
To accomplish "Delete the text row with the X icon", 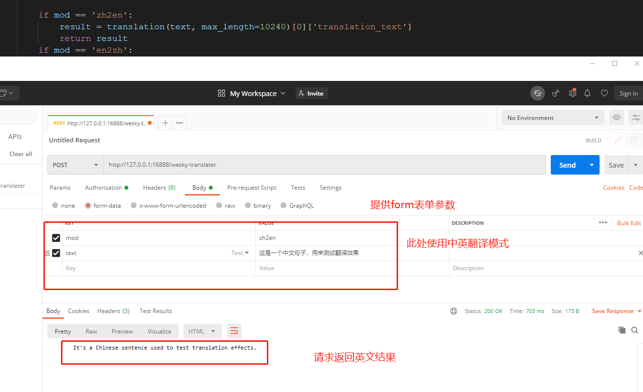I will point(640,253).
